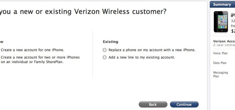Click the Verizon Account heading in Summary

point(224,41)
